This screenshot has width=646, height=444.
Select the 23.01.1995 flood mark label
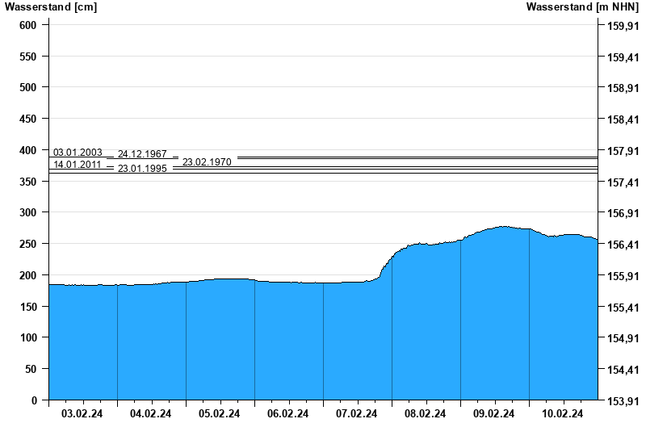[x=142, y=169]
